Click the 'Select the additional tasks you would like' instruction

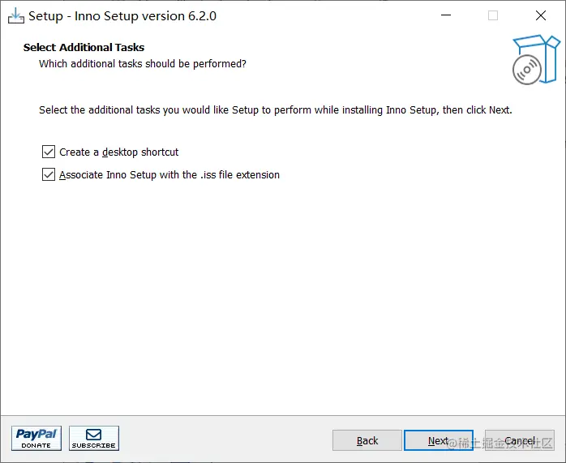(276, 110)
